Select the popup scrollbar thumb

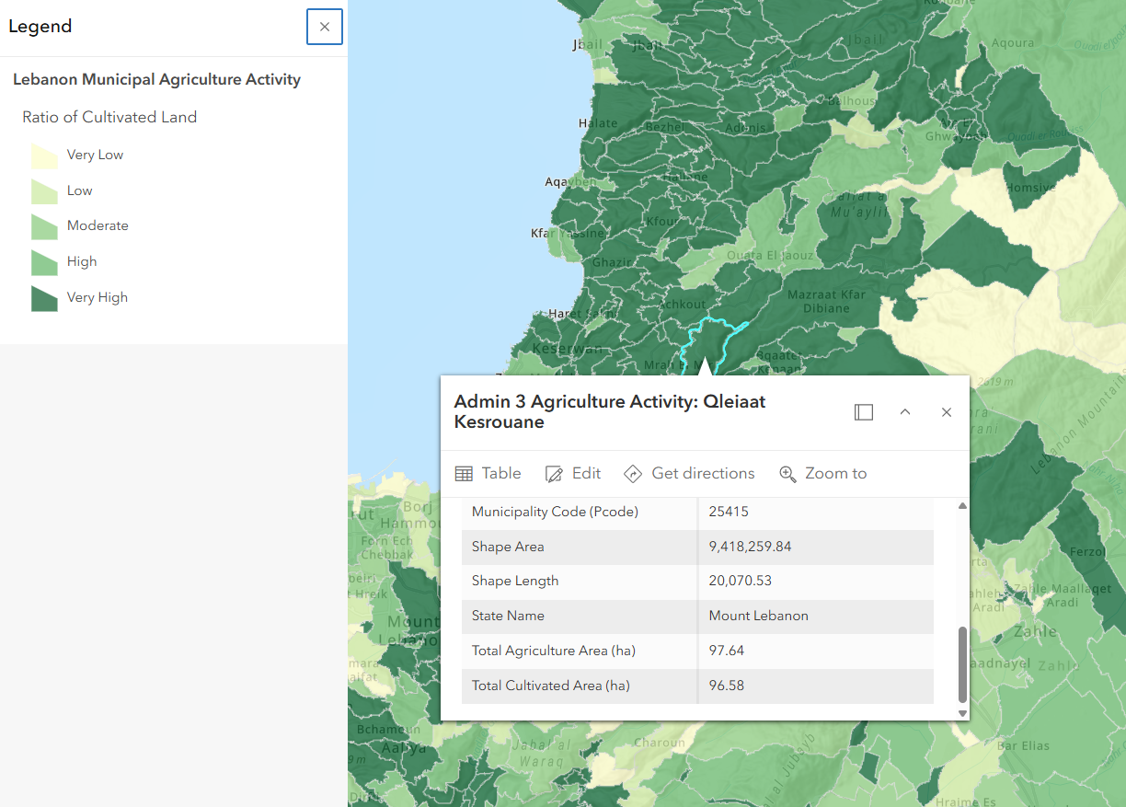[x=963, y=664]
